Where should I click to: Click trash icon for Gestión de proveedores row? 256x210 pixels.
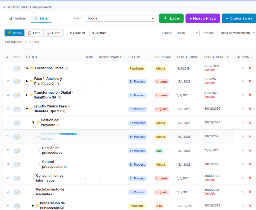click(x=250, y=150)
